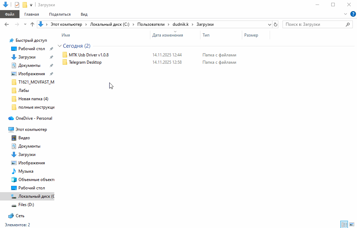Open the Файл menu
Viewport: 357px width, 228px height.
tap(10, 14)
